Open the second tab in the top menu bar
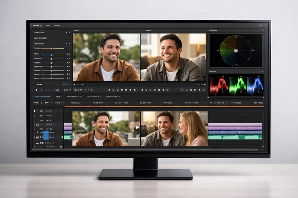The height and width of the screenshot is (198, 298). pos(48,26)
